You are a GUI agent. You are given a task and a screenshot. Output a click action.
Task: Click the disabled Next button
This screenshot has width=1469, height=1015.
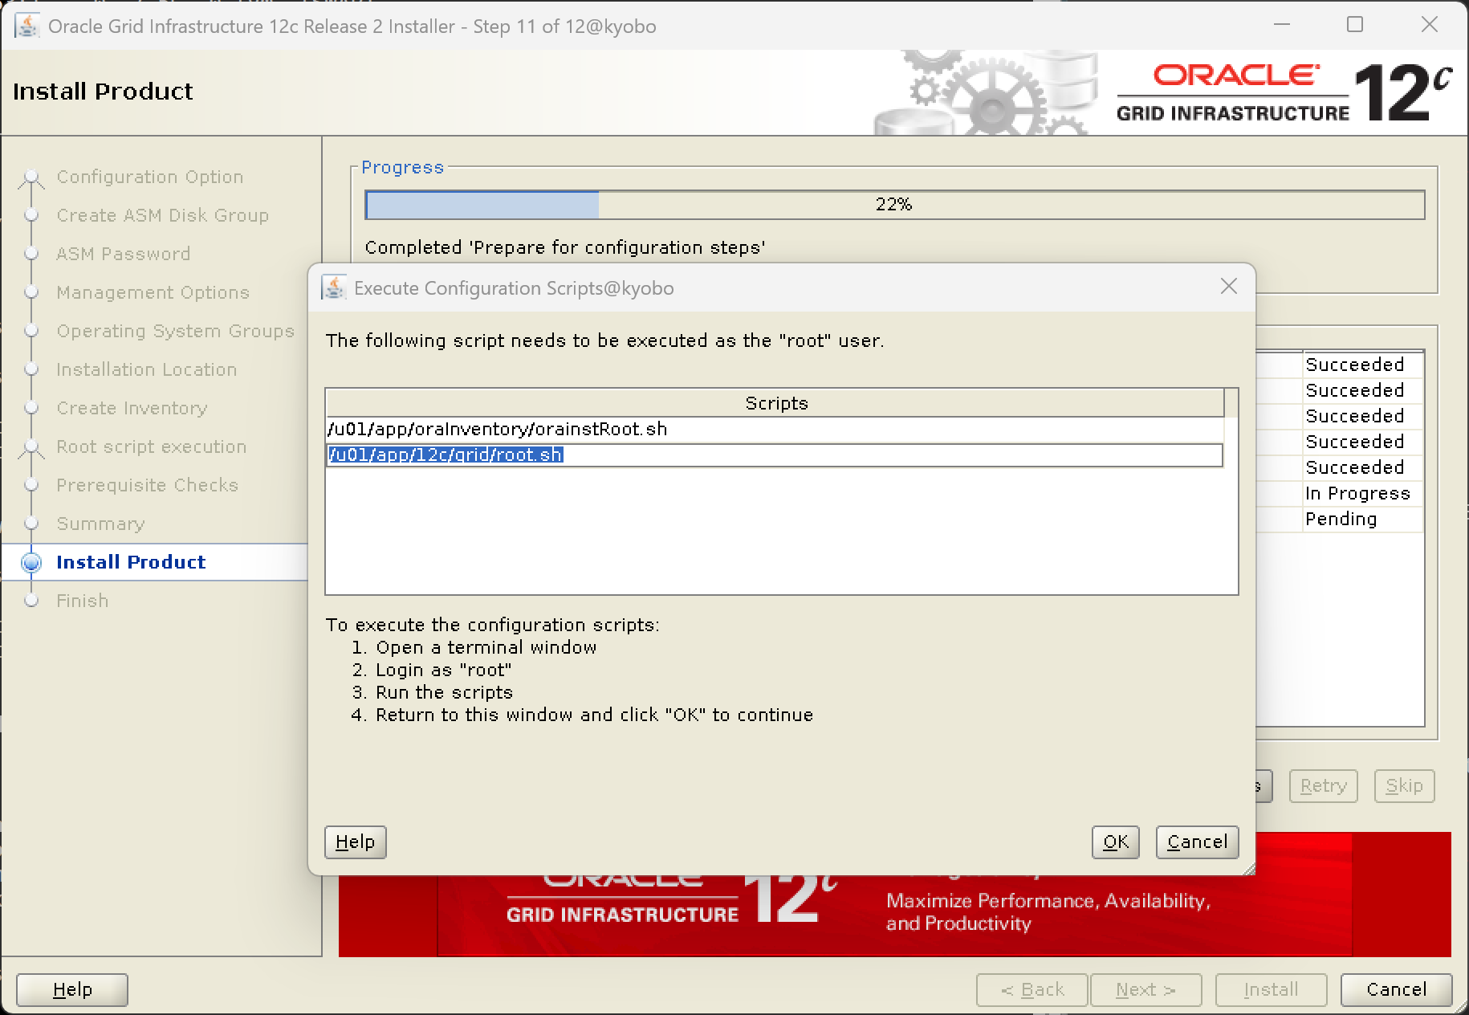[x=1145, y=989]
